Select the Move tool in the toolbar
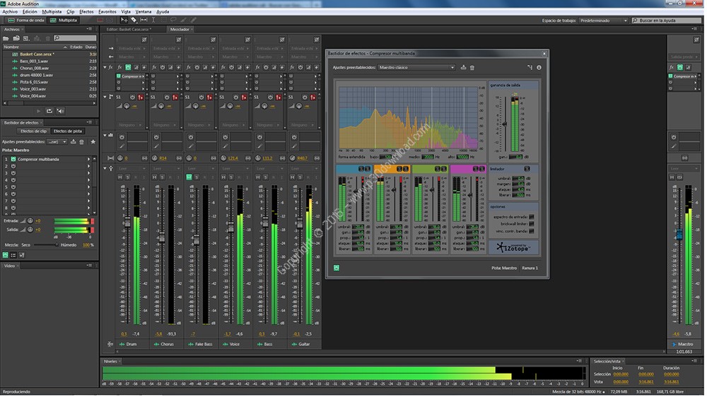 (124, 20)
